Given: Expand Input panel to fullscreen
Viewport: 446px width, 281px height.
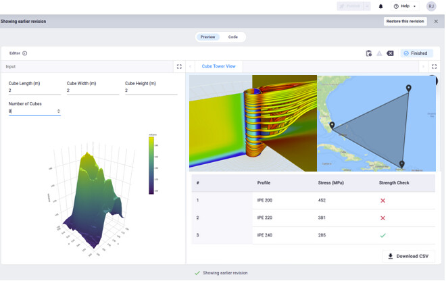Looking at the screenshot, I should pos(179,67).
